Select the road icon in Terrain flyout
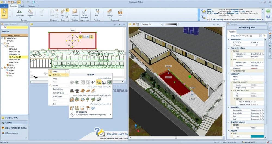Screen dimensions: 272x144 [72, 91]
